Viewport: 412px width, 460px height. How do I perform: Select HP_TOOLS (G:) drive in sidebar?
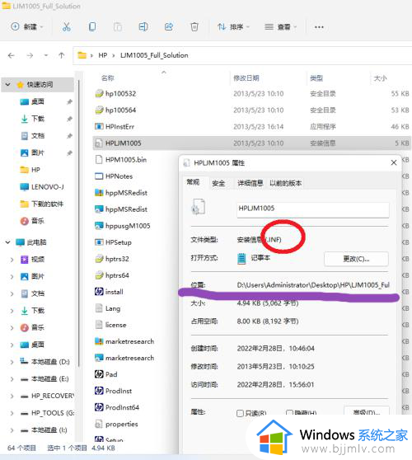48,413
